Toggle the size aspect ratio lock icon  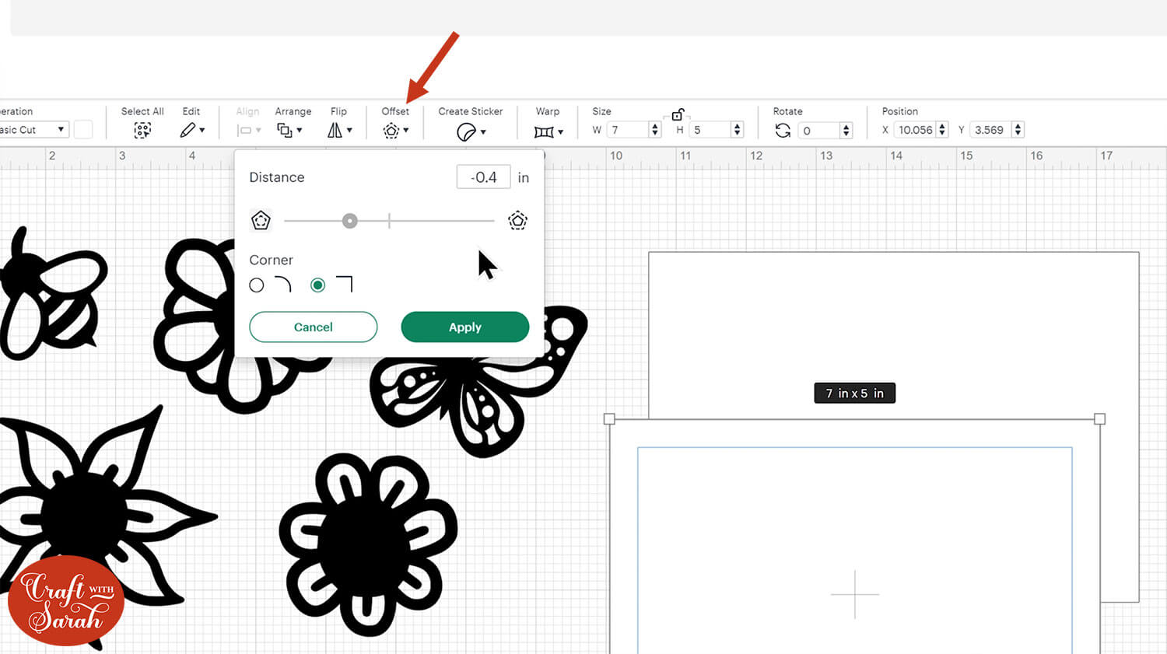click(678, 114)
